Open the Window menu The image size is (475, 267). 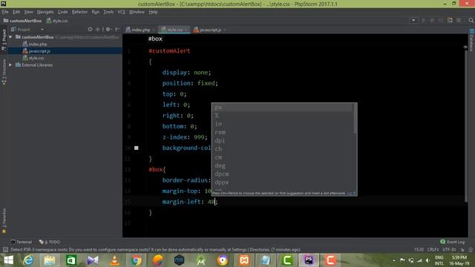point(137,12)
